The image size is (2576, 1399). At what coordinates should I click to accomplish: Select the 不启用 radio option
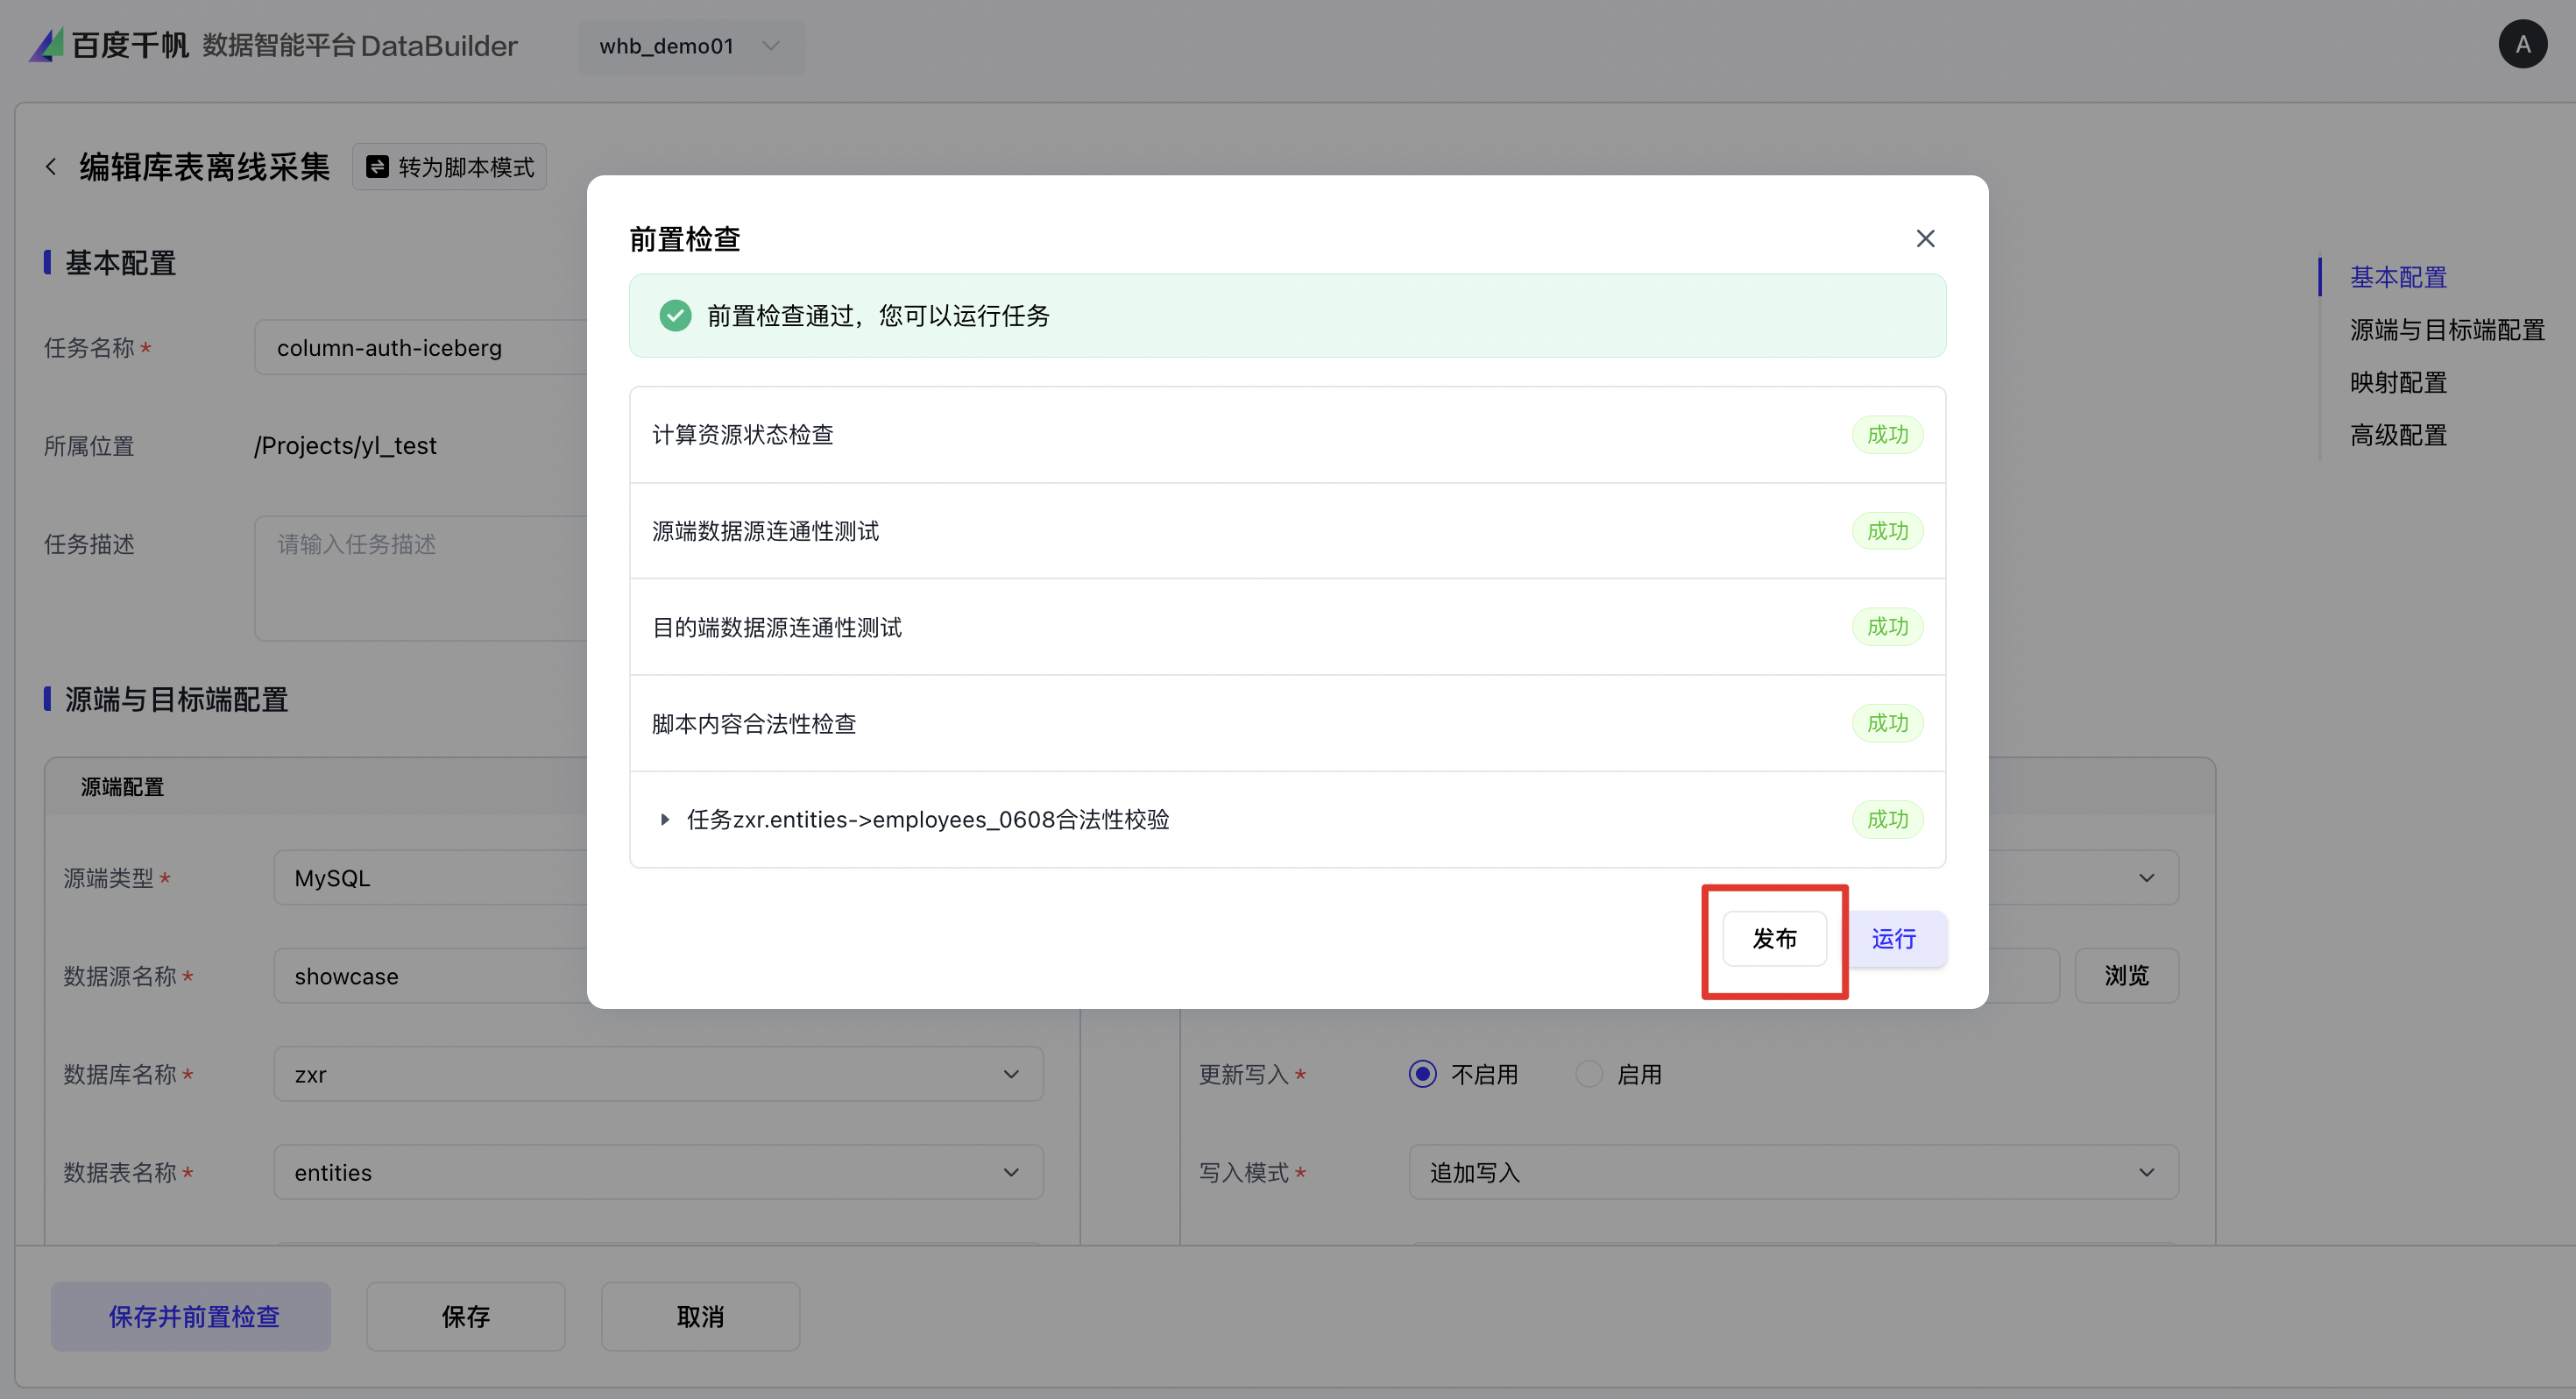(x=1422, y=1074)
